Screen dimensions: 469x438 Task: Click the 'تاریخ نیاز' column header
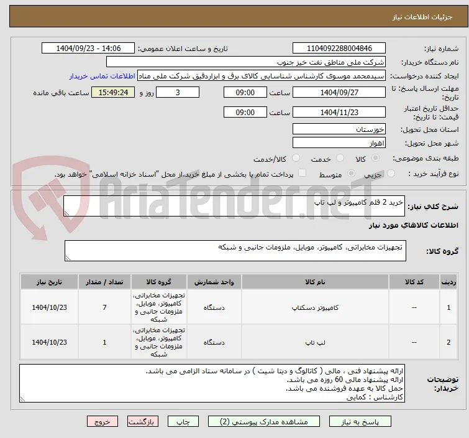coord(49,282)
